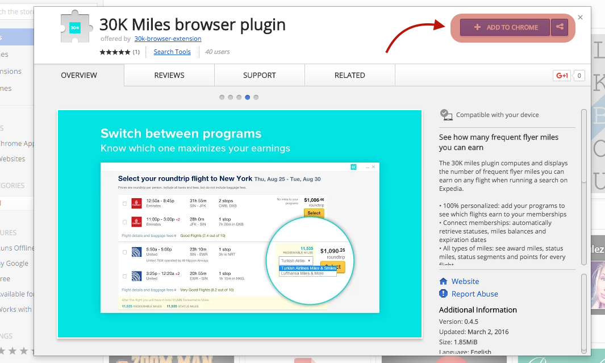Switch to the Overview tab

(x=79, y=75)
